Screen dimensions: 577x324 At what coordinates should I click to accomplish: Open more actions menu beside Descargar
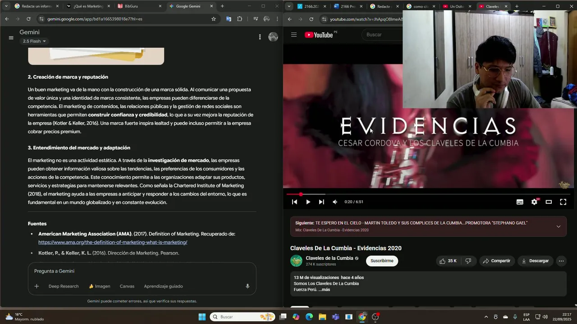(x=561, y=261)
